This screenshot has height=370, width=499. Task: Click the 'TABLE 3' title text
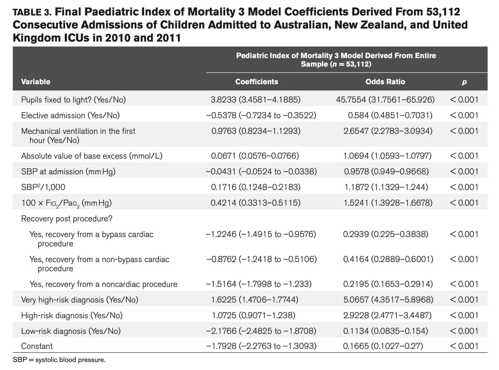pyautogui.click(x=32, y=13)
